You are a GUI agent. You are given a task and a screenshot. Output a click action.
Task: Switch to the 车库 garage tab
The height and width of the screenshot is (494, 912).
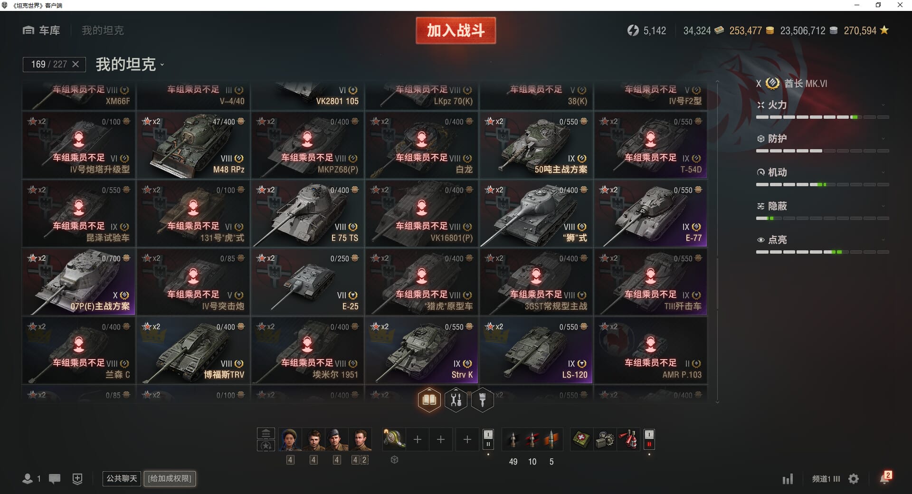41,30
